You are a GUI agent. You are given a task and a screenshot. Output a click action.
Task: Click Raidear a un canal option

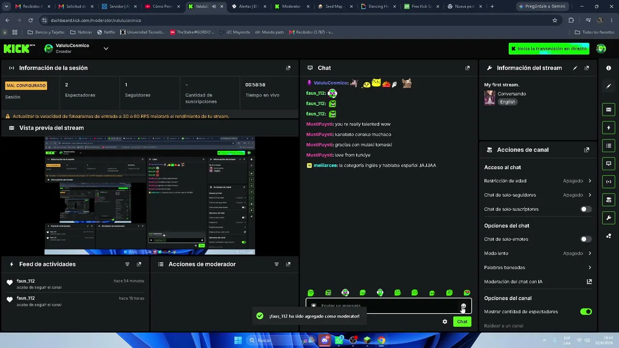pyautogui.click(x=503, y=326)
